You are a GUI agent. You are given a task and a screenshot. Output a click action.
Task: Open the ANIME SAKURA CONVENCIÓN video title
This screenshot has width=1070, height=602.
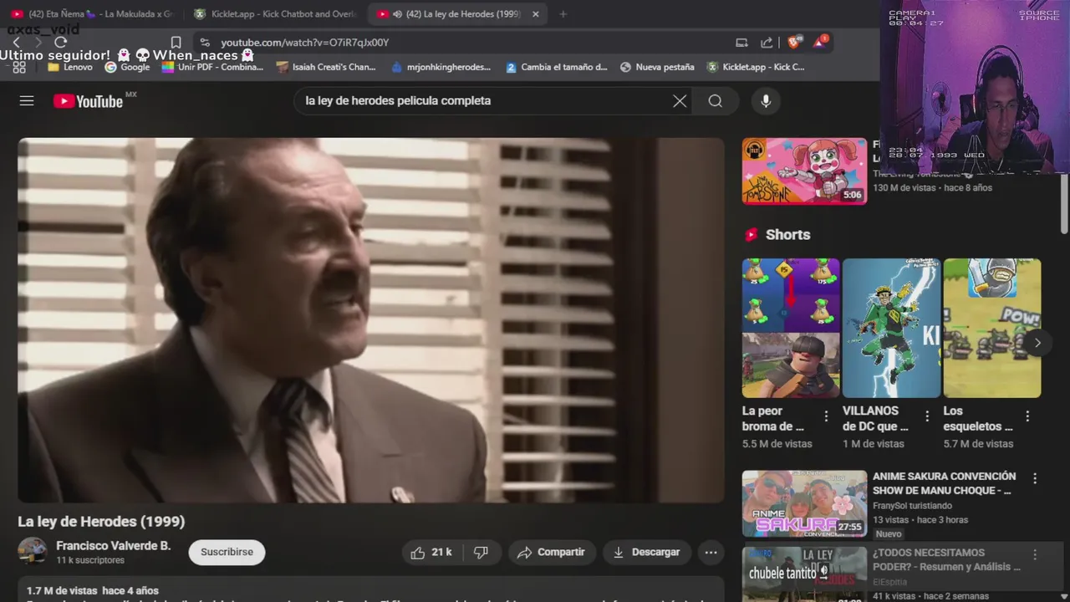(945, 483)
